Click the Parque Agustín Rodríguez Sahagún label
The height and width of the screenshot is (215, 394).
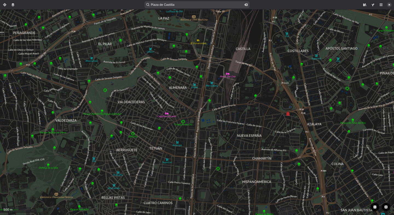point(102,114)
